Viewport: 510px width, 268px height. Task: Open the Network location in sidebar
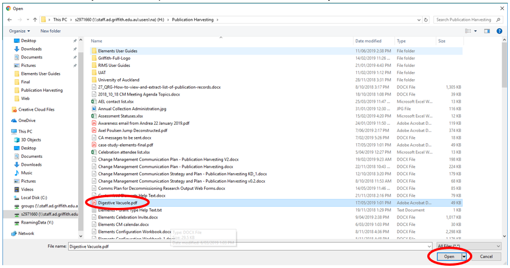pyautogui.click(x=26, y=233)
